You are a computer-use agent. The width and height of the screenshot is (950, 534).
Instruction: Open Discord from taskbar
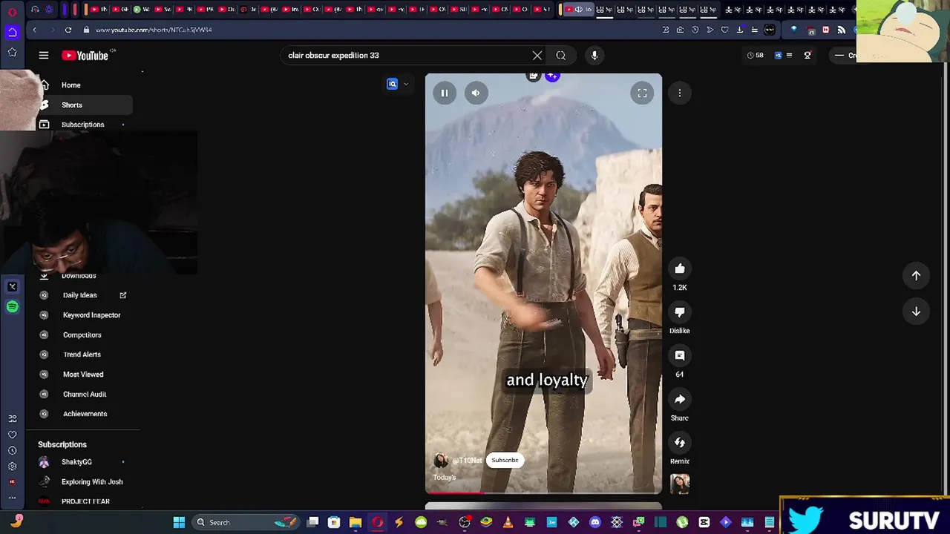coord(594,522)
